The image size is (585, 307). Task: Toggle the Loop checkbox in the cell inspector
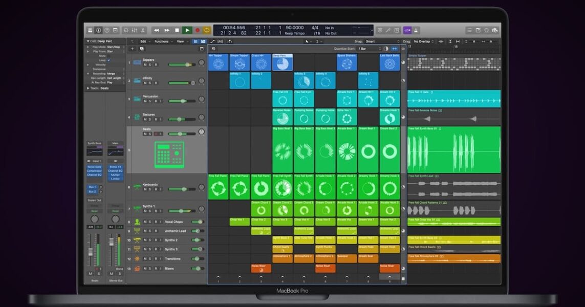click(x=109, y=60)
